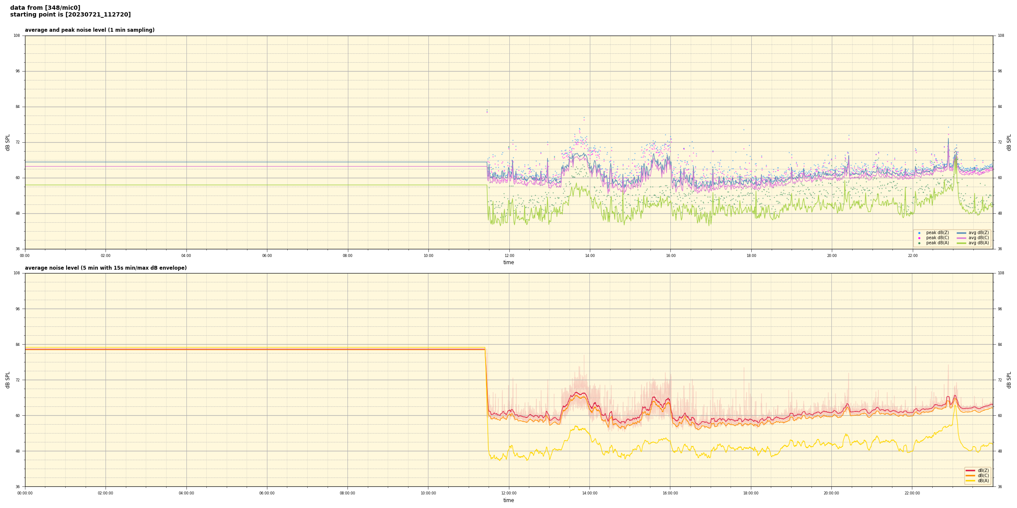Click the avg dB(C) legend line swatch
Image resolution: width=1017 pixels, height=508 pixels.
(961, 238)
